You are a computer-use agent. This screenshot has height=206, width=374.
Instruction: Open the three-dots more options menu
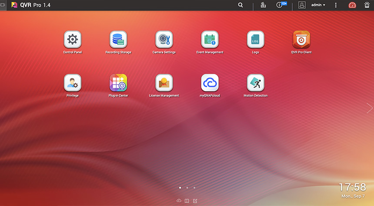pos(336,5)
